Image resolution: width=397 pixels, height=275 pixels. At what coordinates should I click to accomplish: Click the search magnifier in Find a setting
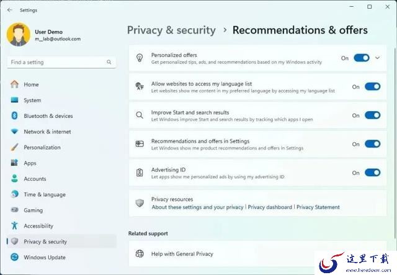[109, 62]
